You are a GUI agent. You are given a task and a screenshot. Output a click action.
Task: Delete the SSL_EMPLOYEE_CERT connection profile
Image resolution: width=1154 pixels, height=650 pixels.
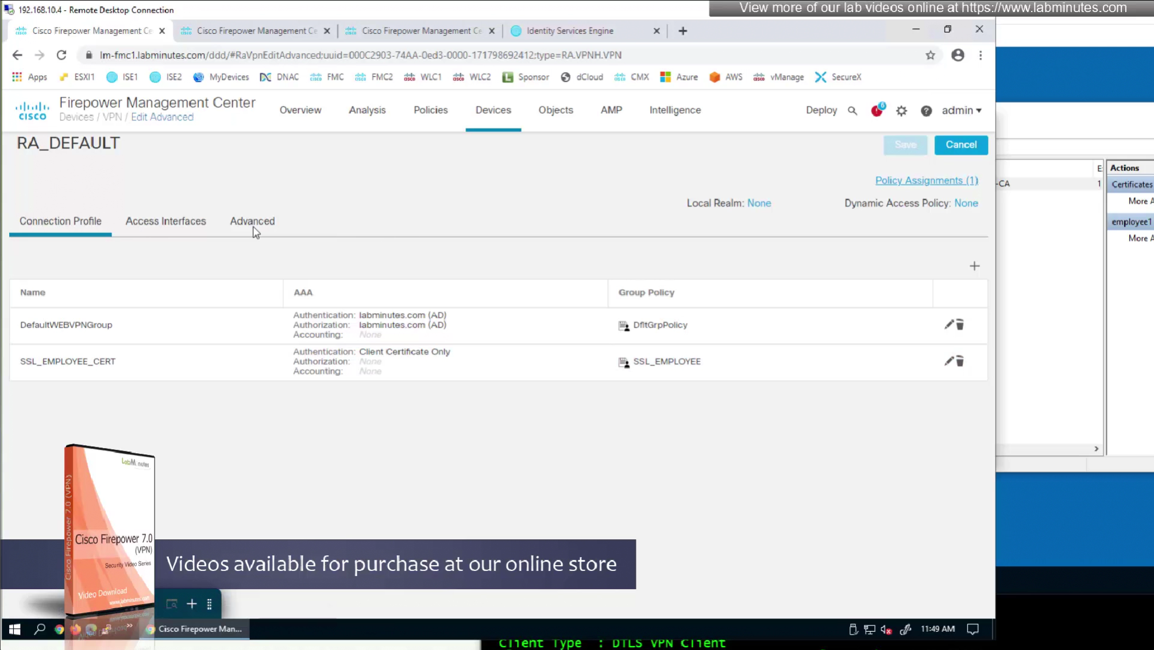(960, 361)
